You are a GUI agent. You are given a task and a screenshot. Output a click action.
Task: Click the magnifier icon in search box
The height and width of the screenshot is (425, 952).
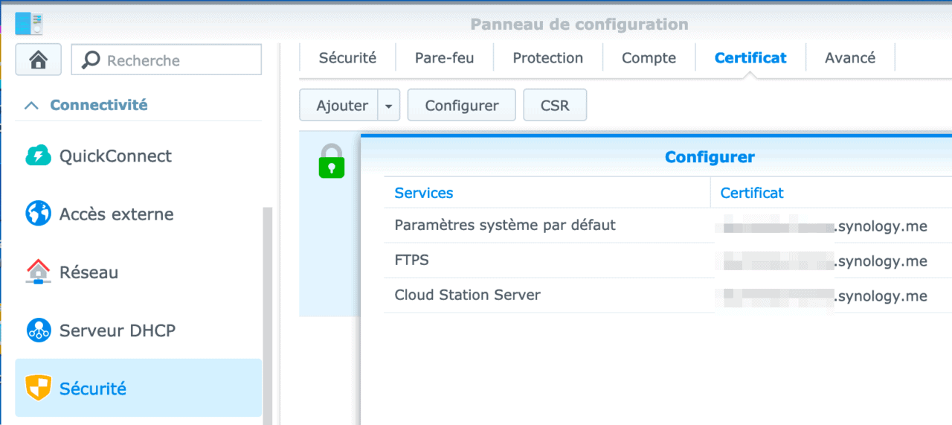point(91,60)
